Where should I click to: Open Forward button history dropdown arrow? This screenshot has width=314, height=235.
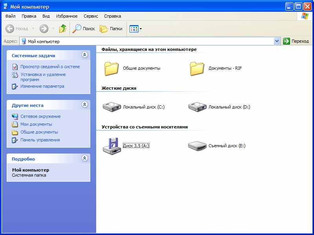pyautogui.click(x=53, y=29)
